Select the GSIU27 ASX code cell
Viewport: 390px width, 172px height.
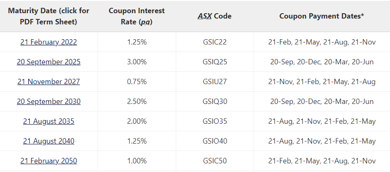215,82
